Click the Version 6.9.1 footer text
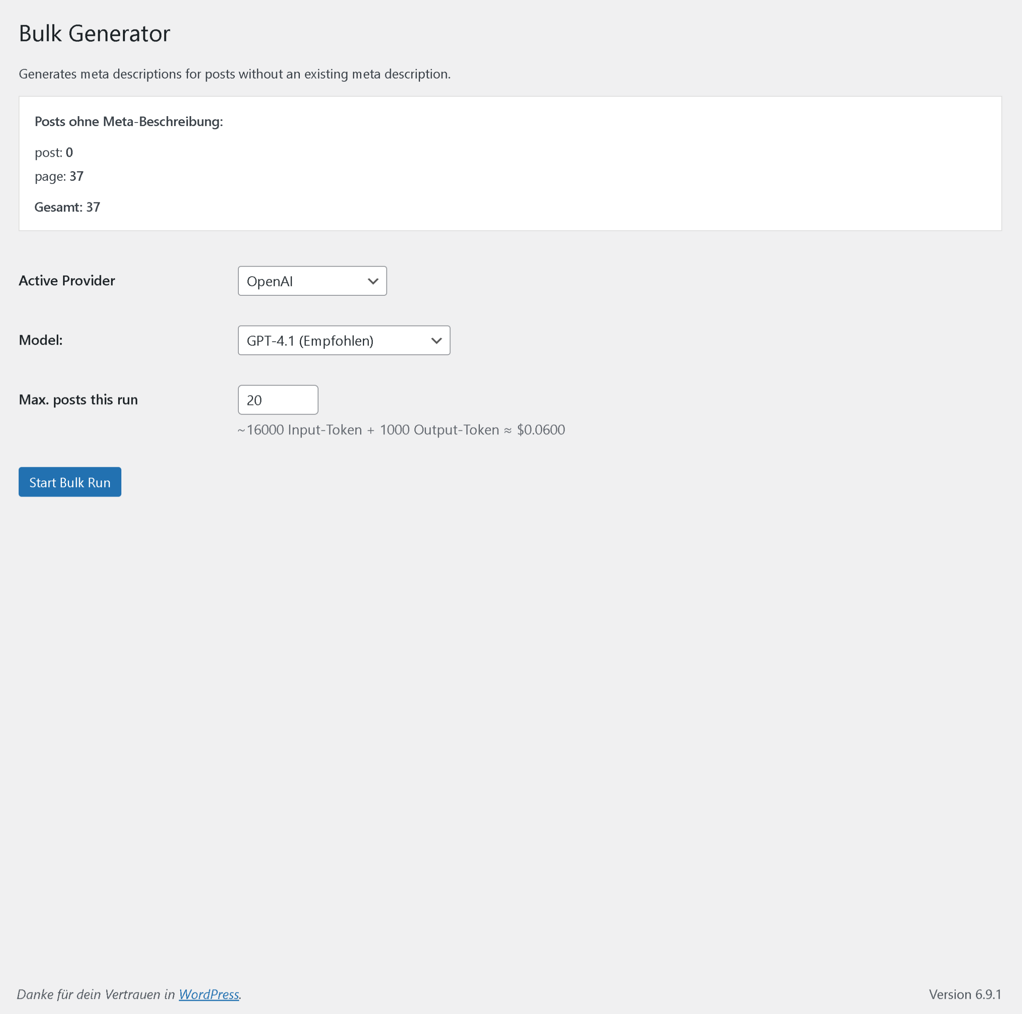Screen dimensions: 1022x1014 tap(965, 994)
